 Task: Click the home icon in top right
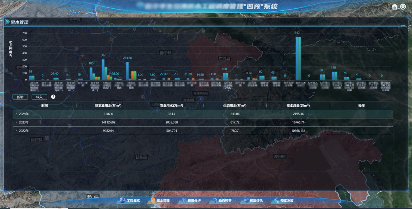coord(394,7)
